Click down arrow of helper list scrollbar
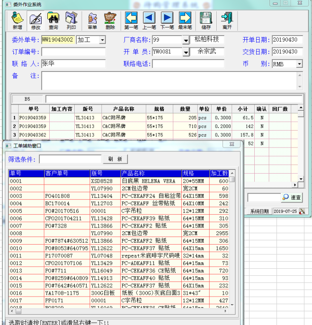 tap(232, 305)
